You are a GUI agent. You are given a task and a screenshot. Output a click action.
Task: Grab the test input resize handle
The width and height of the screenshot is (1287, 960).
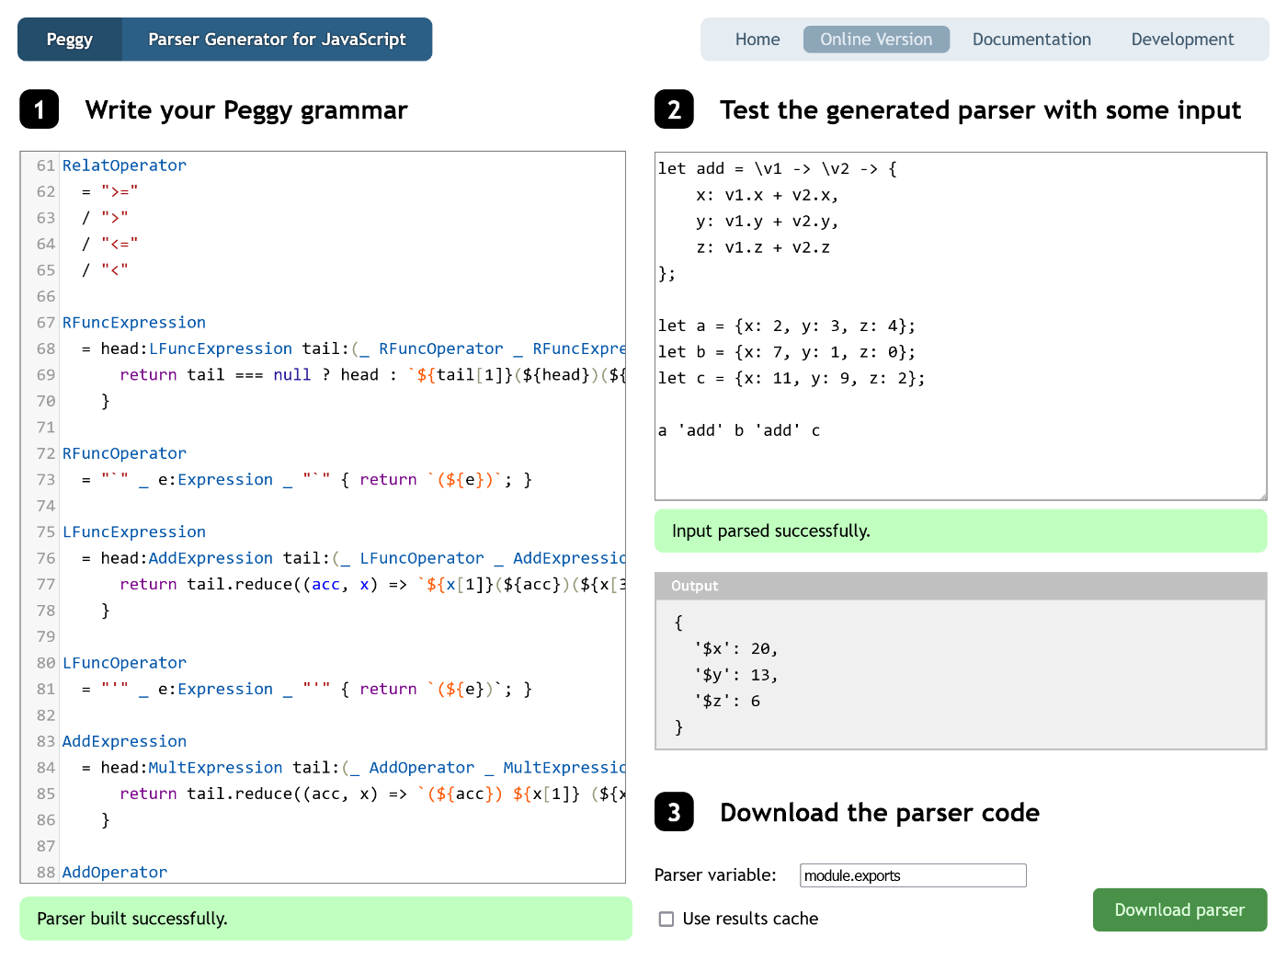point(1262,496)
